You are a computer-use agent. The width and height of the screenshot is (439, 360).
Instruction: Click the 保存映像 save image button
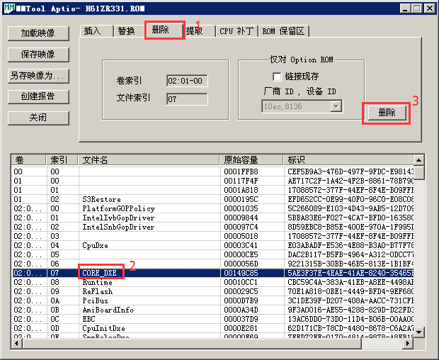tap(38, 55)
